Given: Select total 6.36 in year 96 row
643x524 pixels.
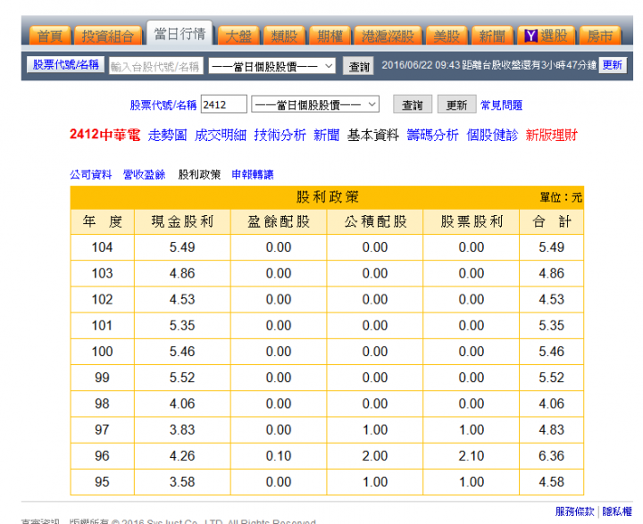Looking at the screenshot, I should [x=552, y=456].
